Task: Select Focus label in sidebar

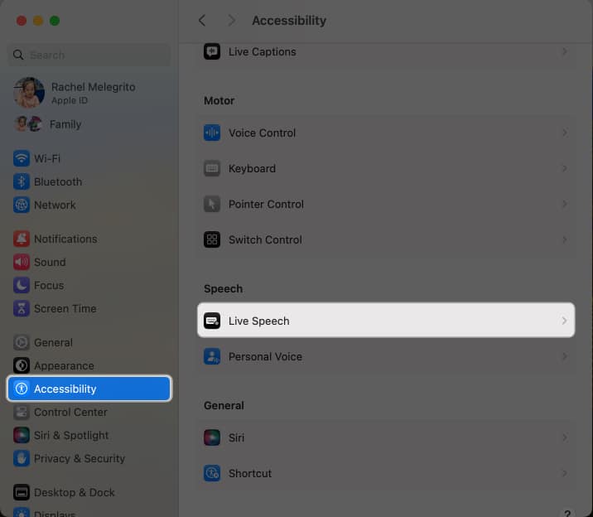Action: 49,285
